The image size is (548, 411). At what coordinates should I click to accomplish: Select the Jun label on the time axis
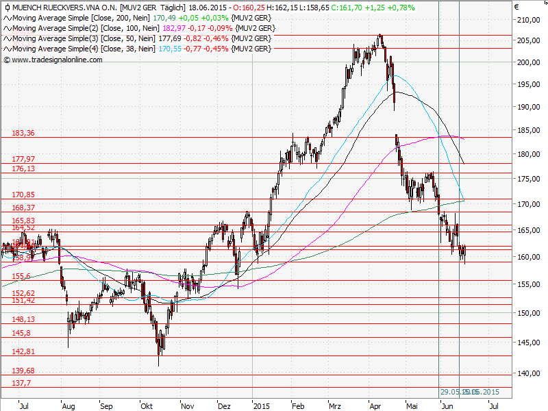(449, 406)
